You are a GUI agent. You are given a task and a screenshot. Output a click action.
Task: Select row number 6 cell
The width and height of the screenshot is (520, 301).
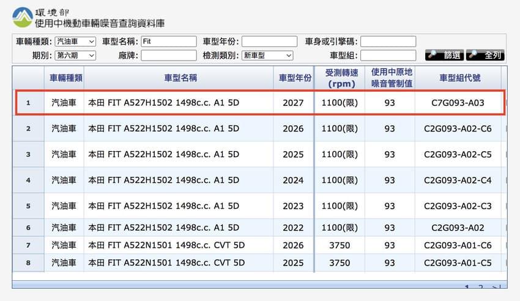click(28, 228)
